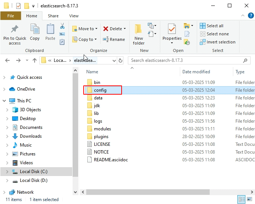
Task: Click the search elasticsearch-8.17.3 box
Action: [x=186, y=60]
